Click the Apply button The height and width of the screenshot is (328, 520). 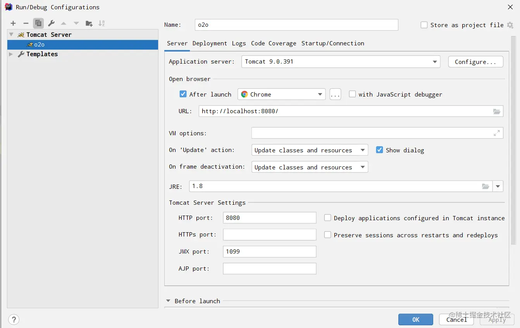(x=497, y=319)
